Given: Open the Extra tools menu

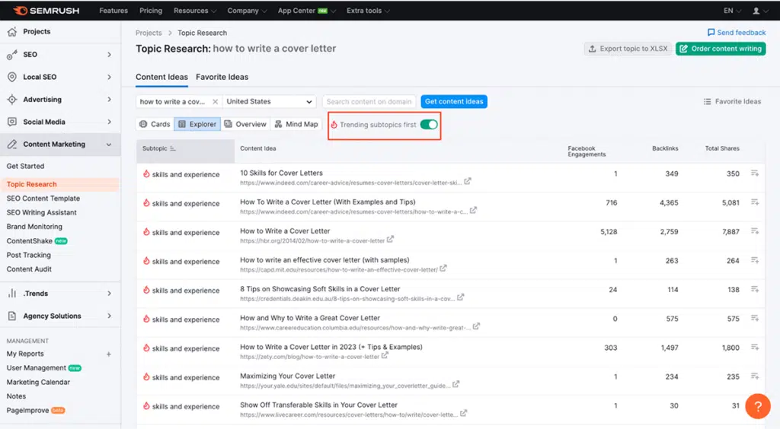Looking at the screenshot, I should click(x=368, y=11).
